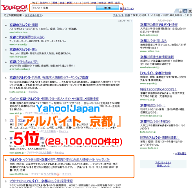Open sponsored link 京都バイトは「anエリア」
Screen dimensions: 192x188
24,62
